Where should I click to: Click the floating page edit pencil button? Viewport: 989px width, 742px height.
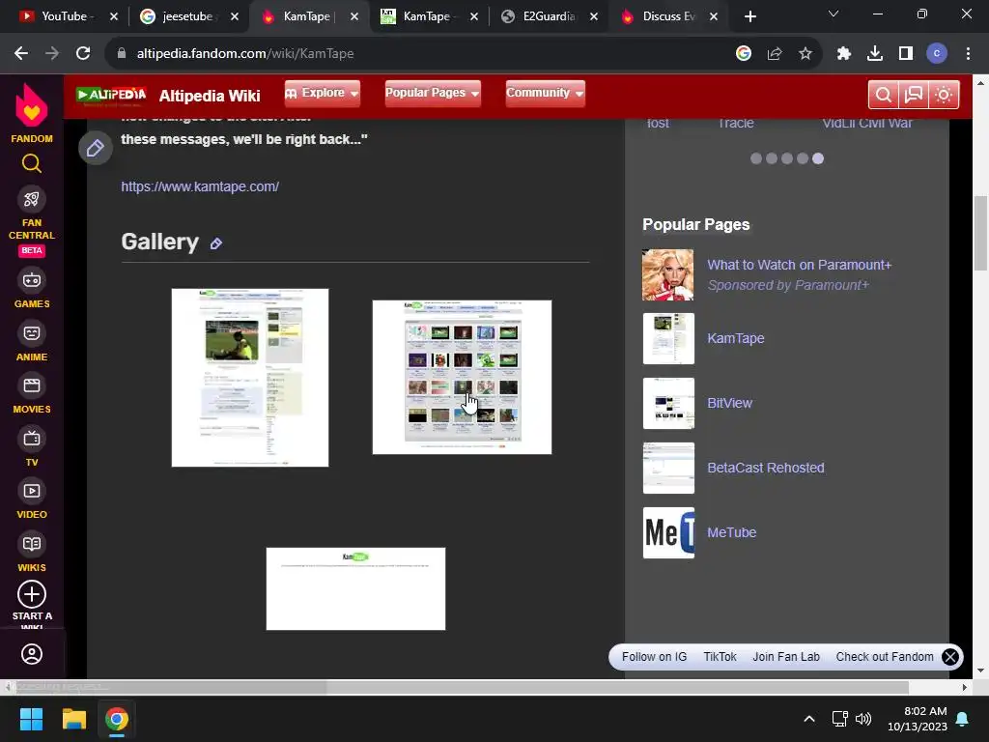pos(96,148)
